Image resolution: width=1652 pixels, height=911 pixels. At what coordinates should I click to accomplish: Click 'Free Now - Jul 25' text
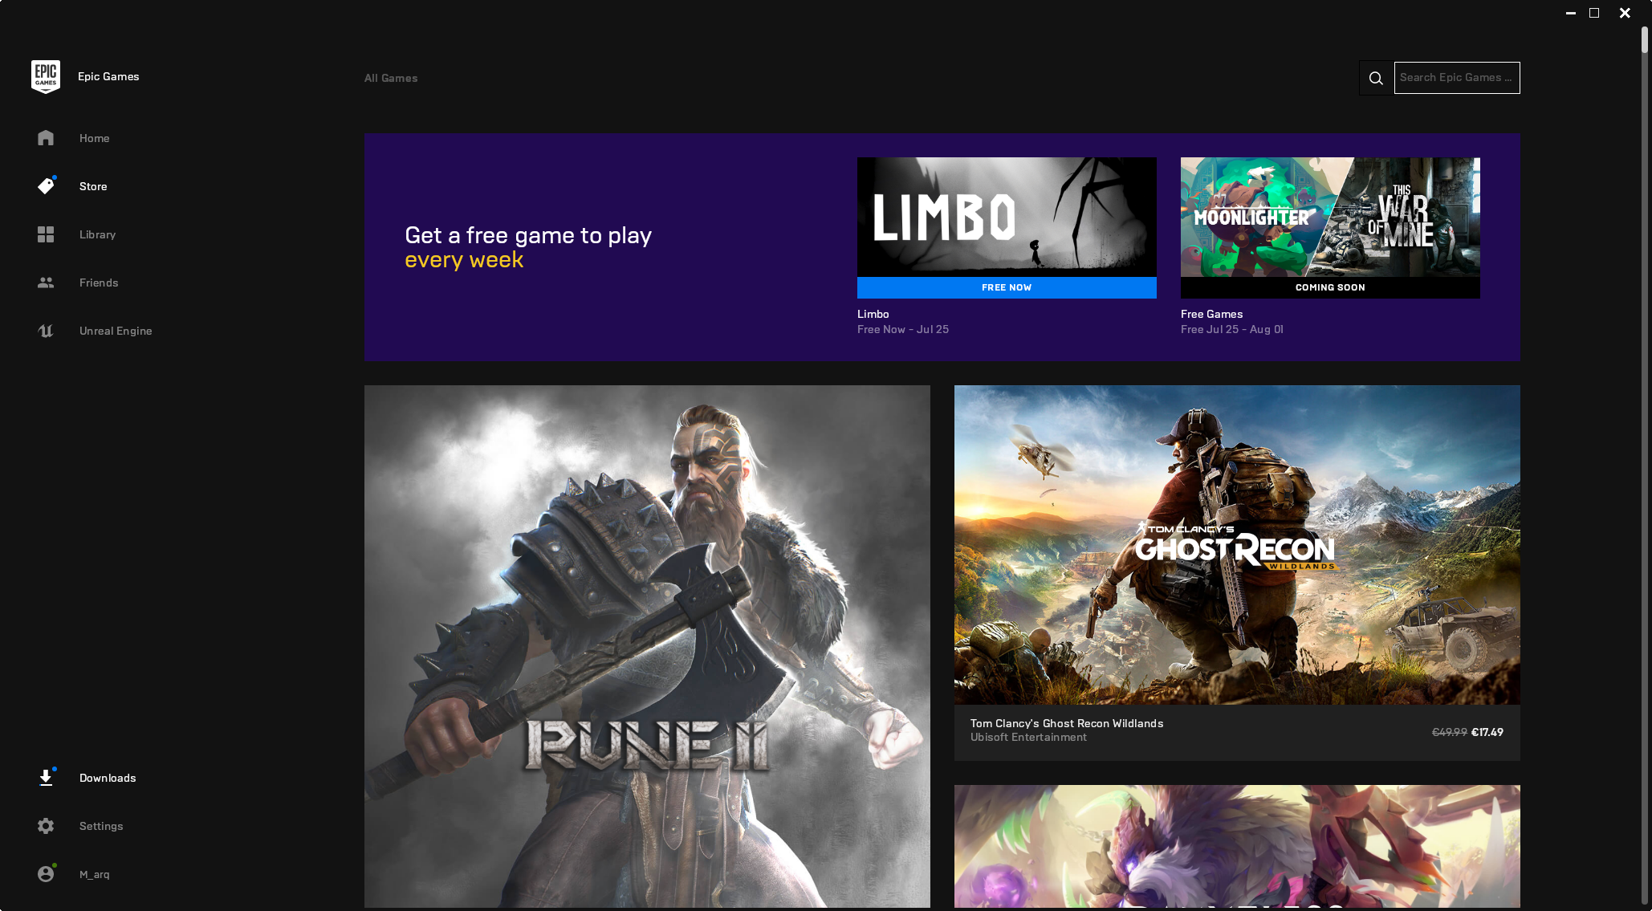[x=903, y=329]
